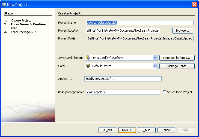Image resolution: width=199 pixels, height=137 pixels.
Task: Close the New Project dialog
Action: 194,4
